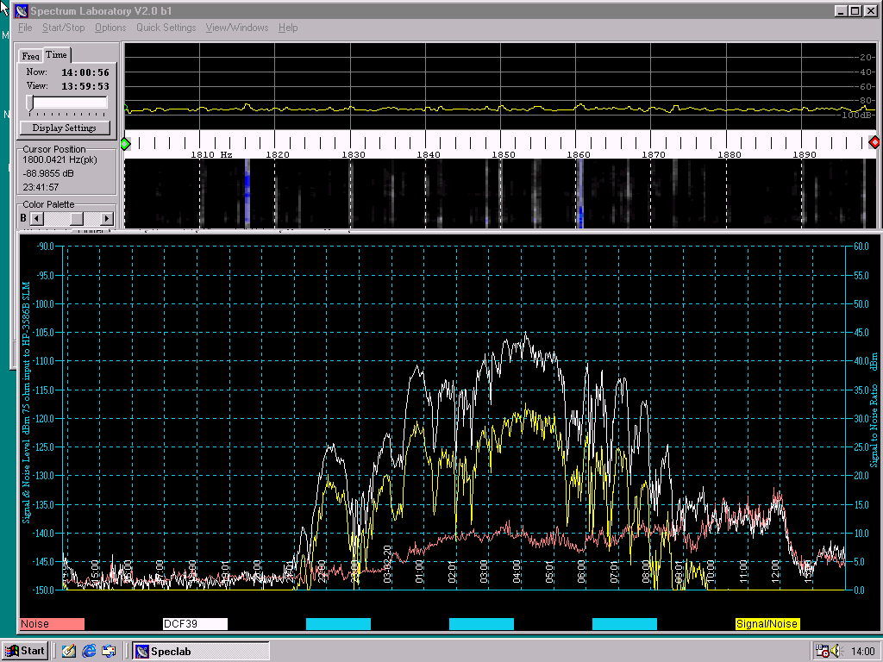This screenshot has width=883, height=662.
Task: Click the scheduler tray icon
Action: click(822, 652)
